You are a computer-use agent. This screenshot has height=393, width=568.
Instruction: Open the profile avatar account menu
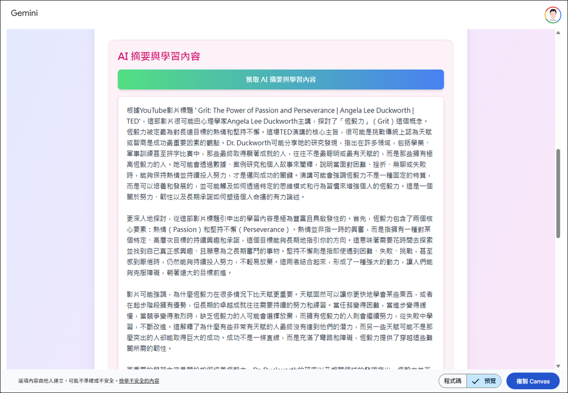click(x=553, y=14)
